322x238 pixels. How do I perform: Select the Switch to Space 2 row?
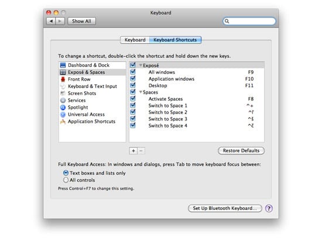click(x=197, y=112)
